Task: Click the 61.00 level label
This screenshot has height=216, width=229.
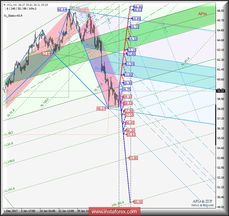Action: coord(128,75)
